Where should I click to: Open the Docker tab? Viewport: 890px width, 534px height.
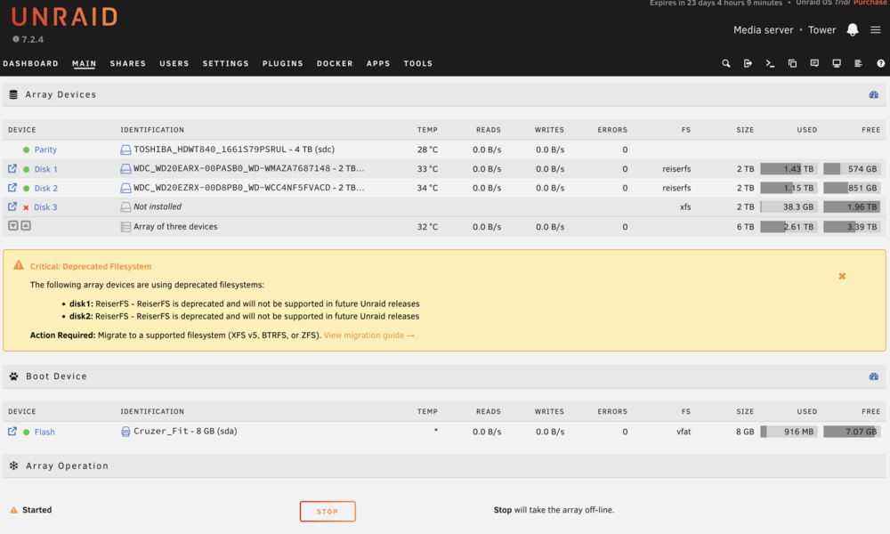(335, 63)
